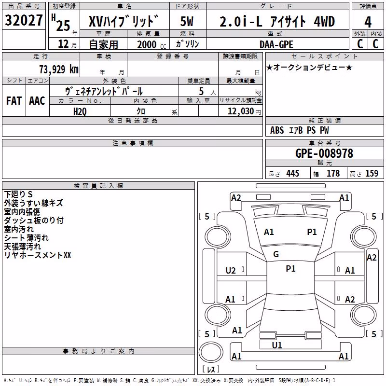
Task: Click the lot number 32027
Action: pyautogui.click(x=24, y=20)
